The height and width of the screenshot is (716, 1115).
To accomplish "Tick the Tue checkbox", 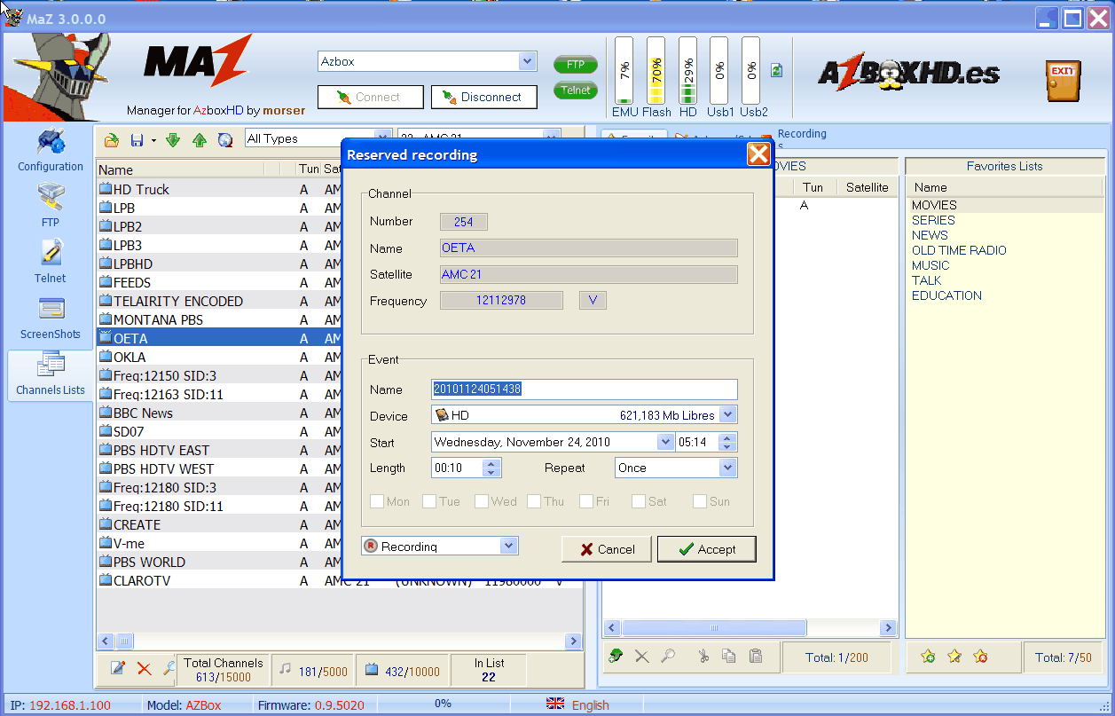I will coord(429,501).
